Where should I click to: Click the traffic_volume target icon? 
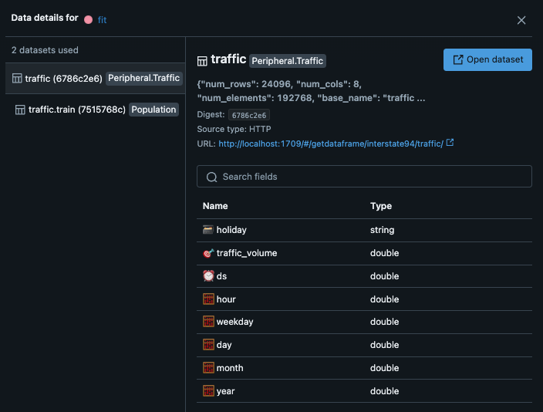tap(208, 253)
